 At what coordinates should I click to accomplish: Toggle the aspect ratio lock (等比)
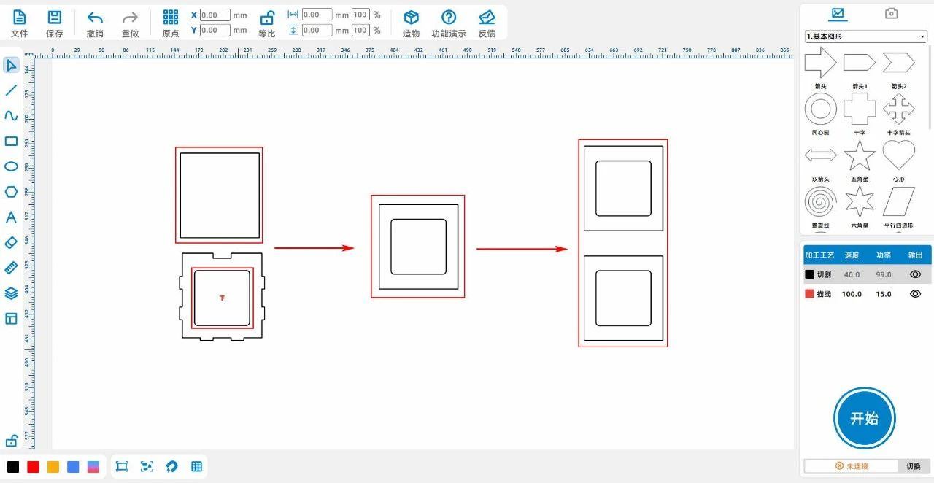pos(267,23)
